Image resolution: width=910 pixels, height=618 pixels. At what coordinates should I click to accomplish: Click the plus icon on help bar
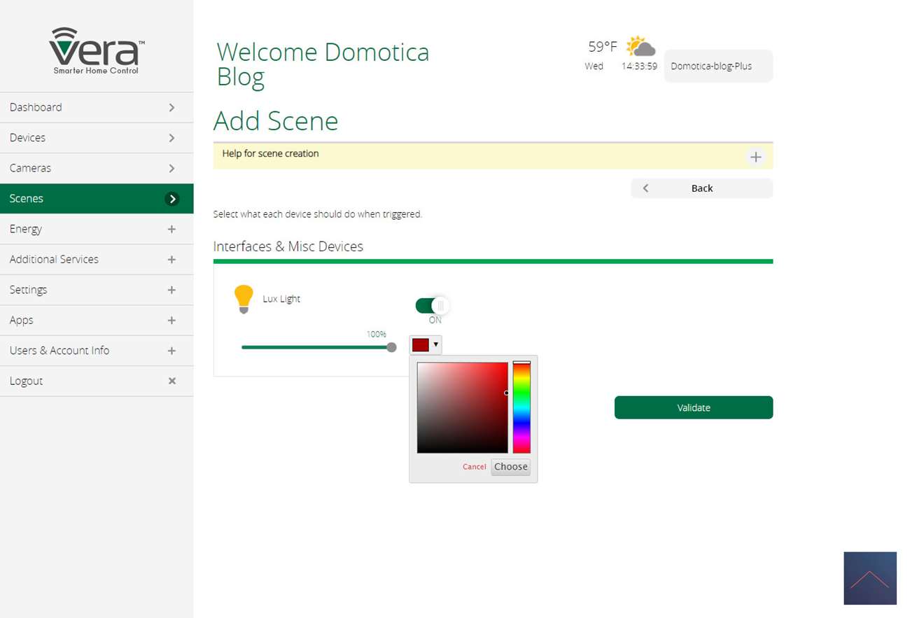pos(755,157)
